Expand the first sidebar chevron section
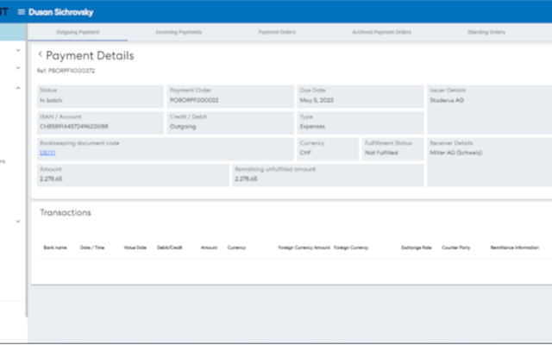Image resolution: width=552 pixels, height=345 pixels. coord(18,50)
